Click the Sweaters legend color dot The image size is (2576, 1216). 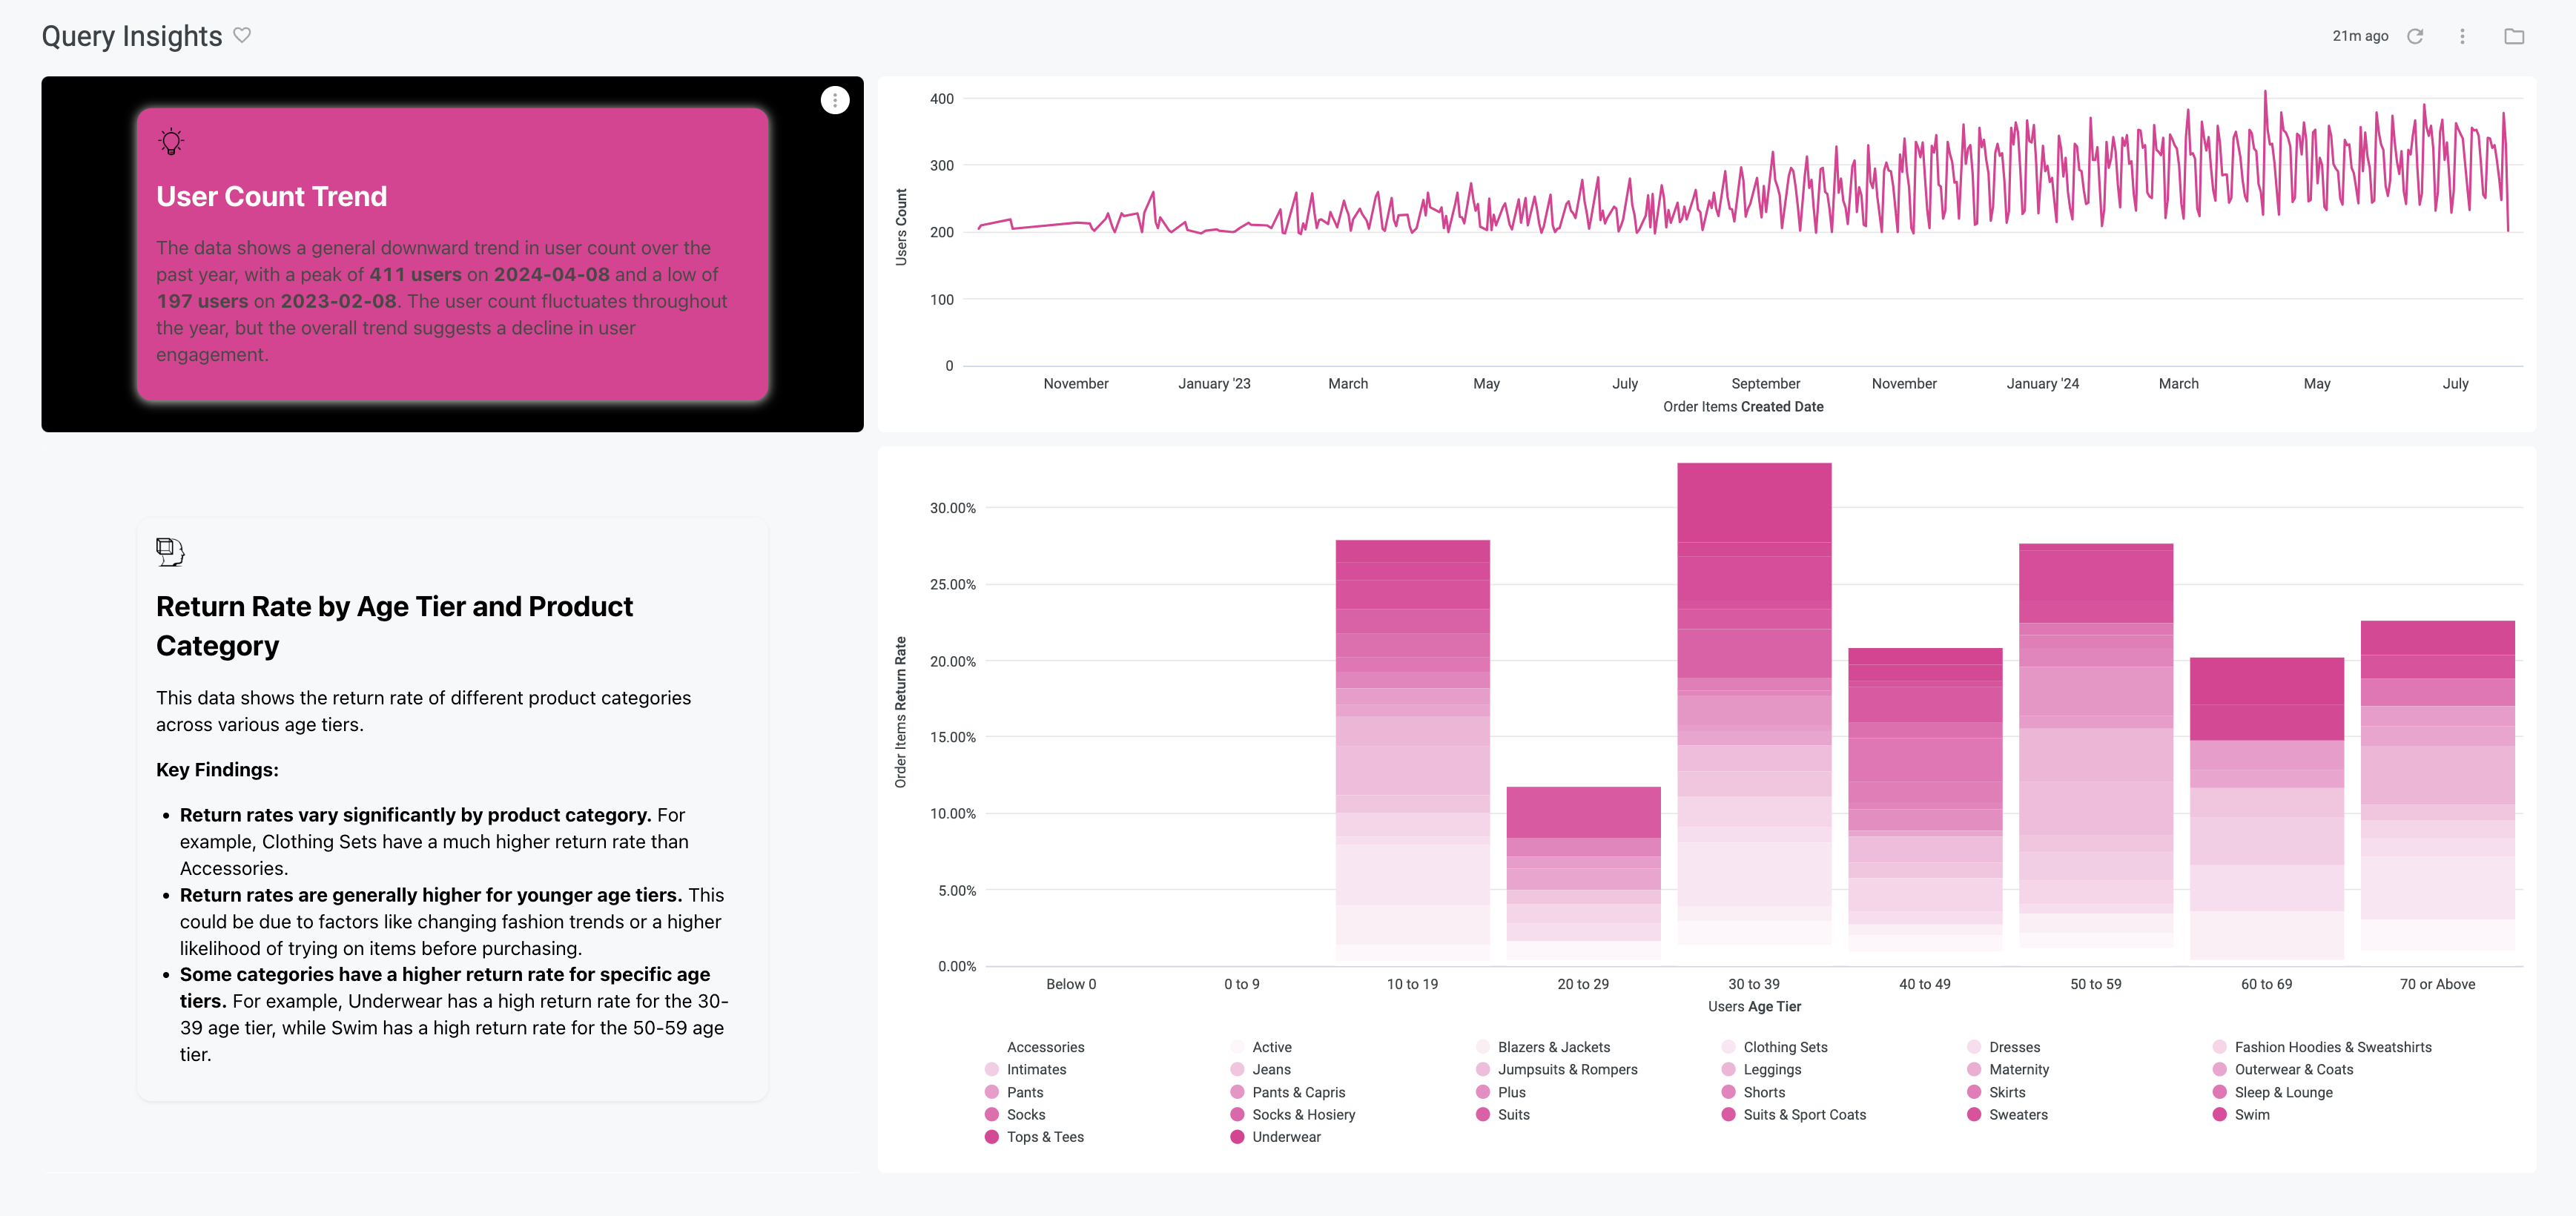pos(1974,1115)
